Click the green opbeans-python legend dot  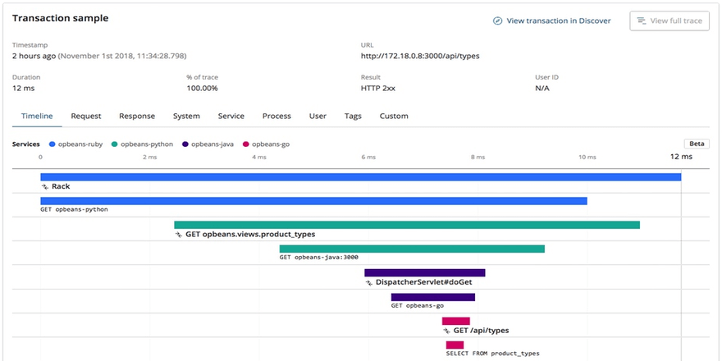[115, 144]
